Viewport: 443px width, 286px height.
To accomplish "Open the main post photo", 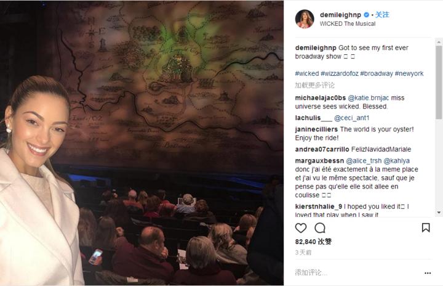I will click(x=142, y=143).
